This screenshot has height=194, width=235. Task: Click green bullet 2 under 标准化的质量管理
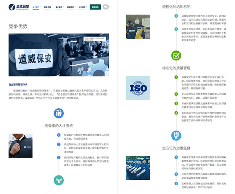176,94
